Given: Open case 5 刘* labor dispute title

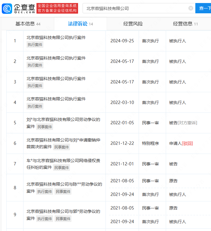Looking at the screenshot, I should click(x=63, y=123).
